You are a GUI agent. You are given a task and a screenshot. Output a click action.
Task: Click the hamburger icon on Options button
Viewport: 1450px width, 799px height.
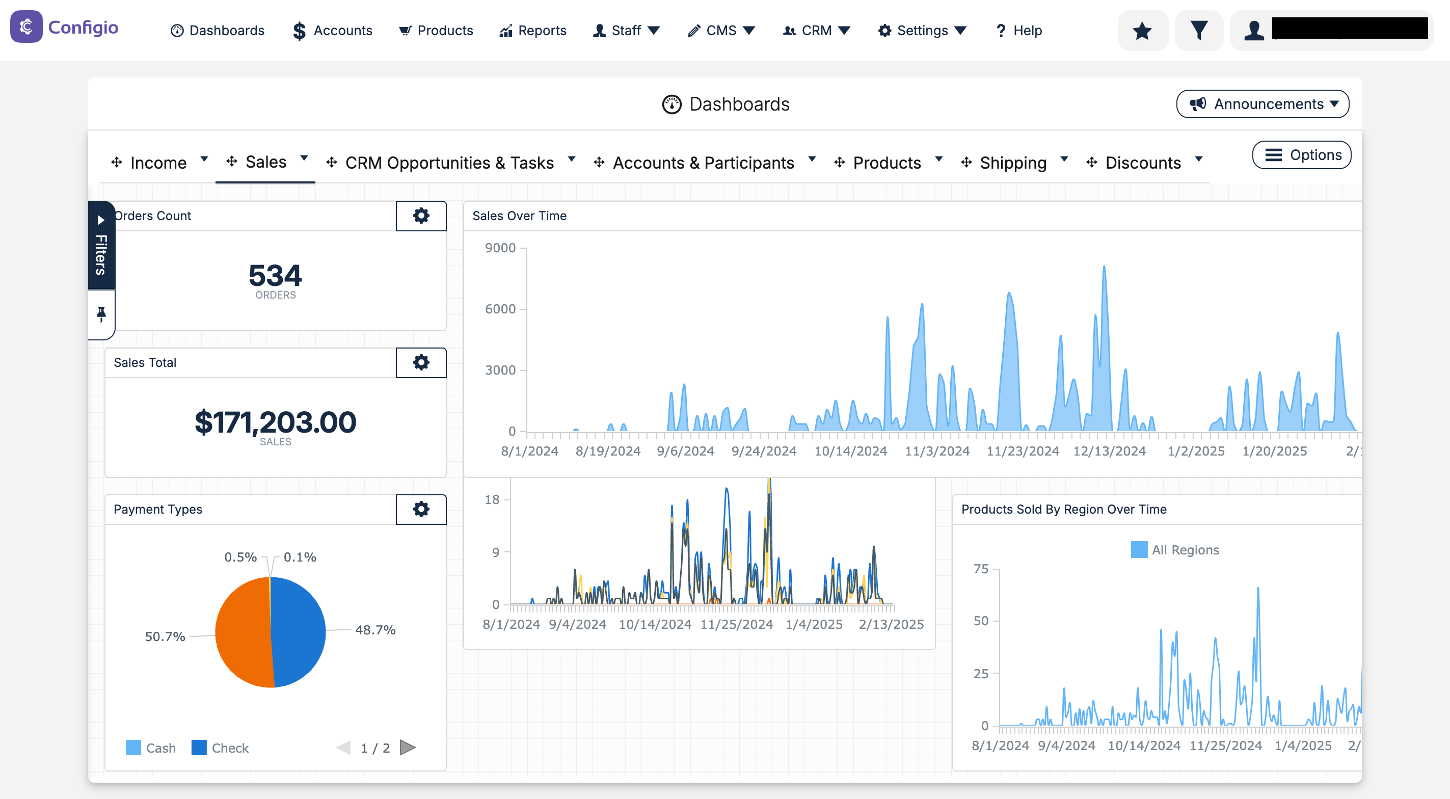(1273, 155)
